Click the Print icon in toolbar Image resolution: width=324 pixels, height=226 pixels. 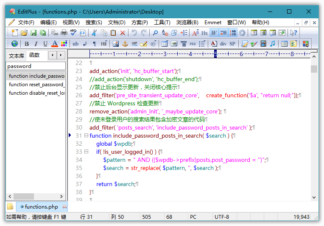64,33
